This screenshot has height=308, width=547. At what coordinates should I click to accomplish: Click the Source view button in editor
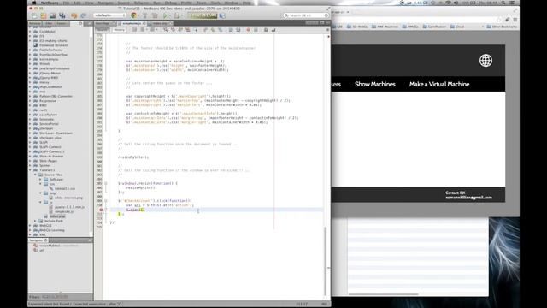point(103,30)
